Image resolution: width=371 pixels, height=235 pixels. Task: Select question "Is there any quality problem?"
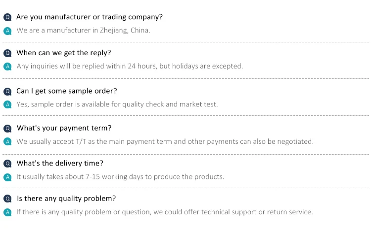[x=66, y=199]
